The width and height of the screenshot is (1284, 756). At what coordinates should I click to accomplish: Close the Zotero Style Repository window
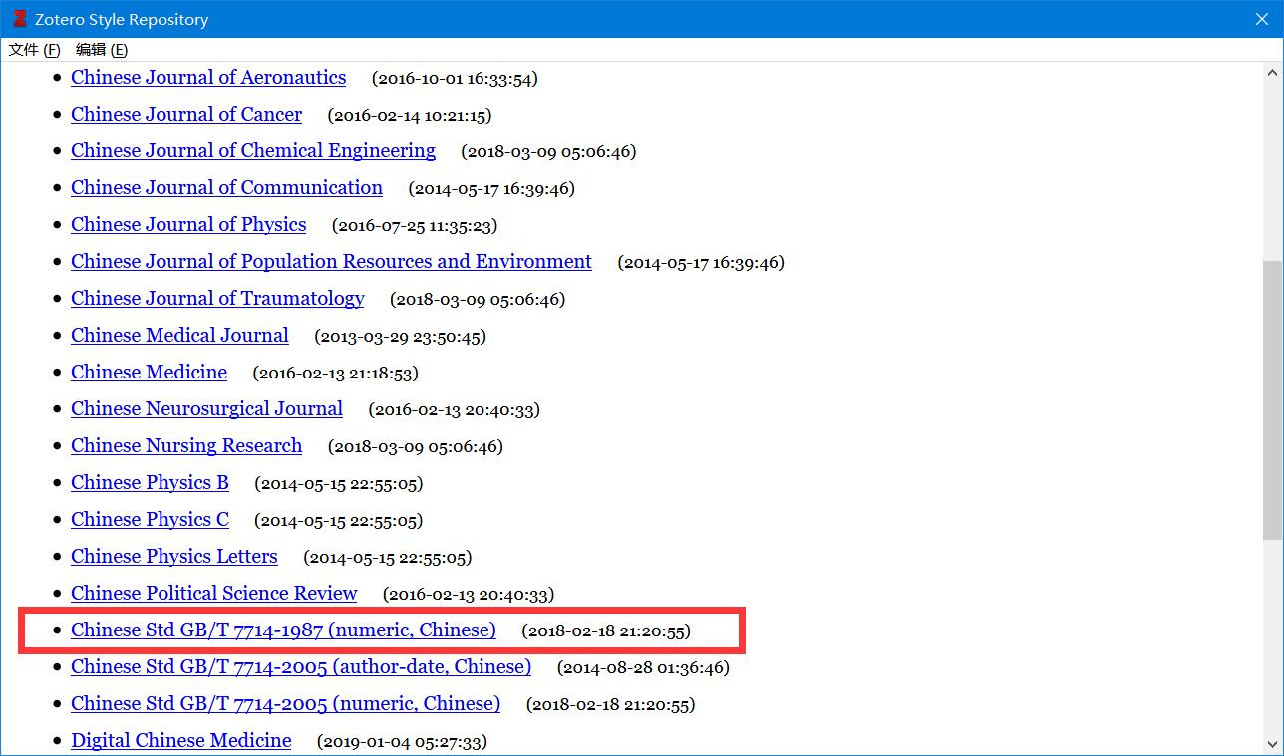pos(1261,19)
